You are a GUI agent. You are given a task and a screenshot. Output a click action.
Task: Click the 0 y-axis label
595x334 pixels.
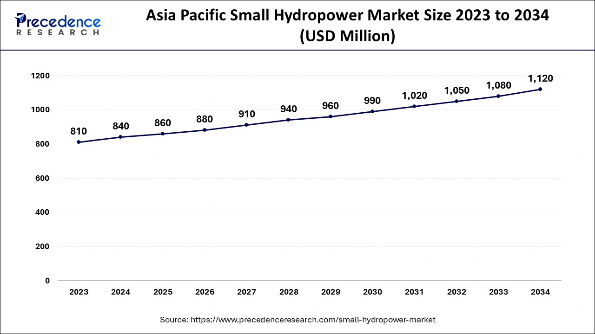[x=47, y=281]
